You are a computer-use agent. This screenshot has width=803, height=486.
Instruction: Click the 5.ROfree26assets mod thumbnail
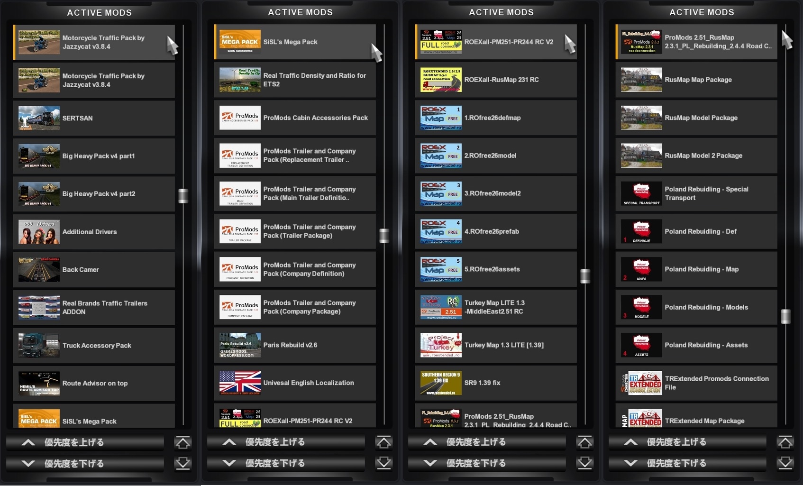(x=441, y=269)
